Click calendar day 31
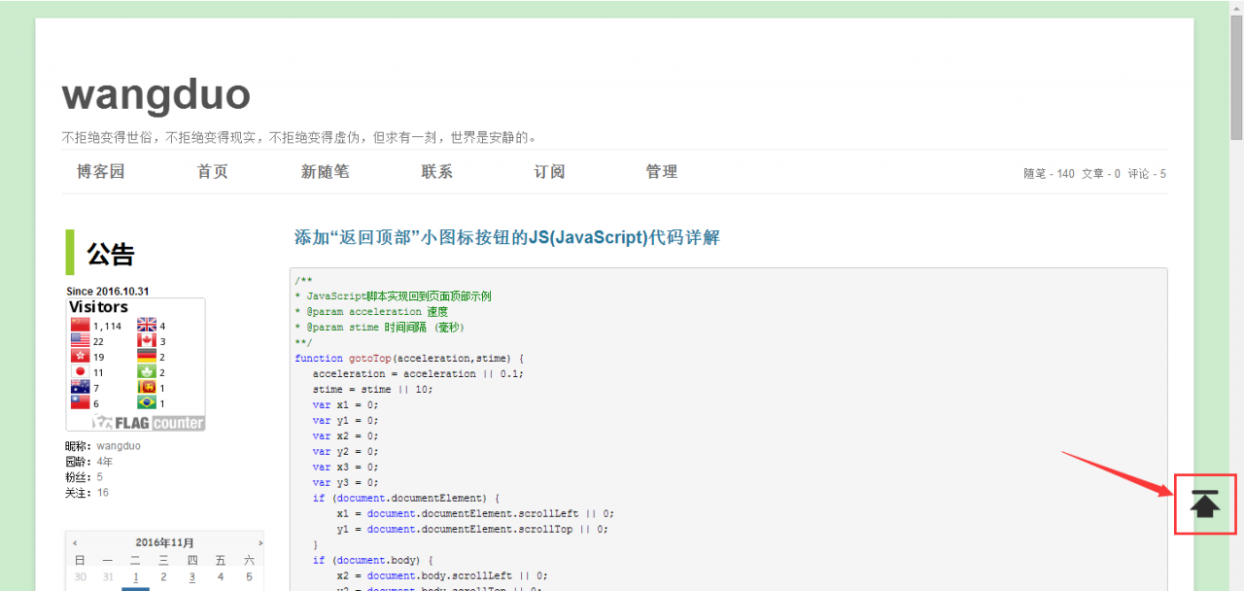 [x=108, y=576]
